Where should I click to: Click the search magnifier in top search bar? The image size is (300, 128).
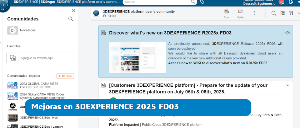click(193, 2)
